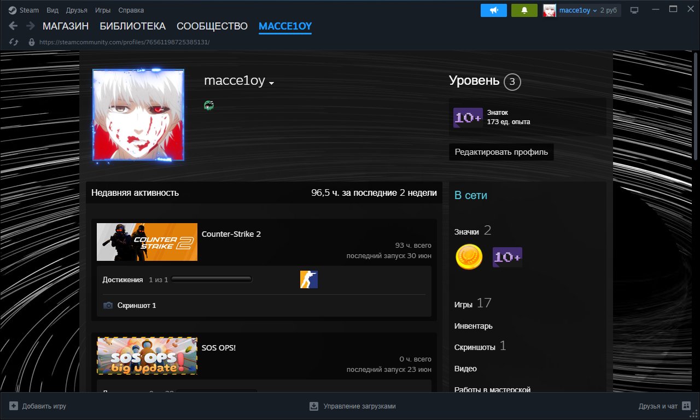
Task: Switch to Big Picture mode monitor icon
Action: tap(634, 10)
